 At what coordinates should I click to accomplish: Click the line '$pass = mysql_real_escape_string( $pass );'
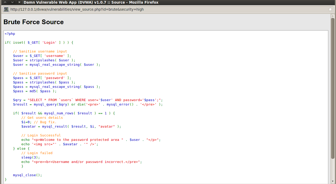pos(57,87)
